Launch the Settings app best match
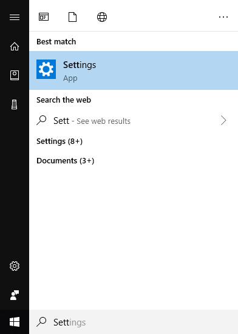The height and width of the screenshot is (334, 238). pyautogui.click(x=134, y=70)
